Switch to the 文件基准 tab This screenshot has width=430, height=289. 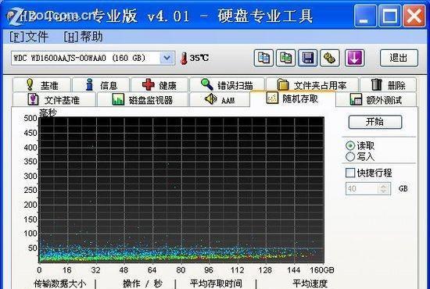[x=54, y=99]
